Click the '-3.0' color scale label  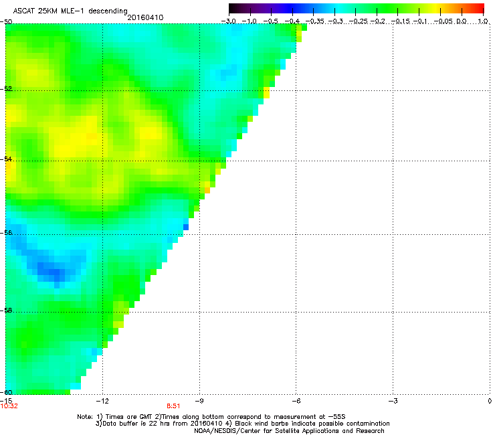[228, 21]
